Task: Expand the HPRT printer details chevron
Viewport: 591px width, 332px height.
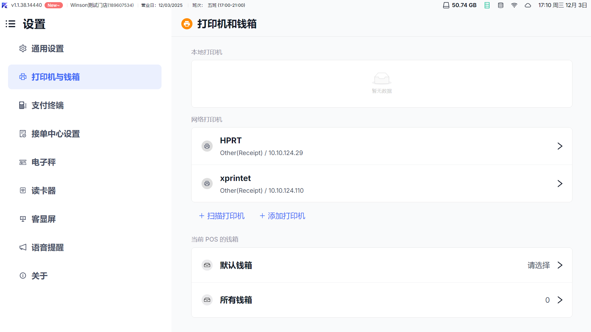Action: tap(559, 146)
